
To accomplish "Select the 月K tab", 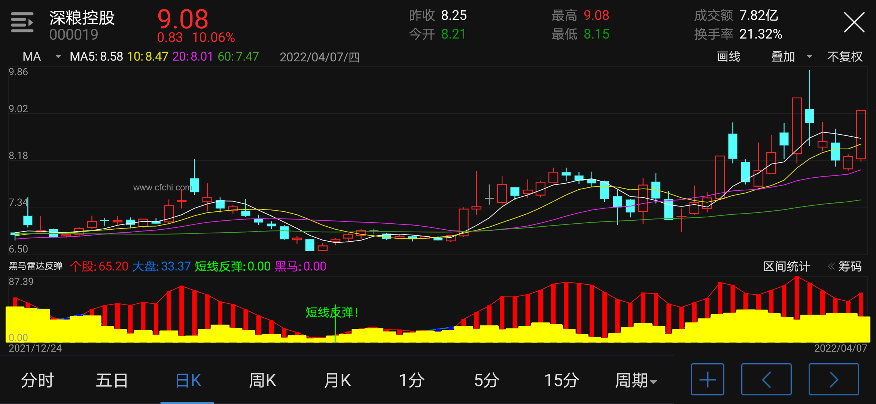I will (x=337, y=380).
